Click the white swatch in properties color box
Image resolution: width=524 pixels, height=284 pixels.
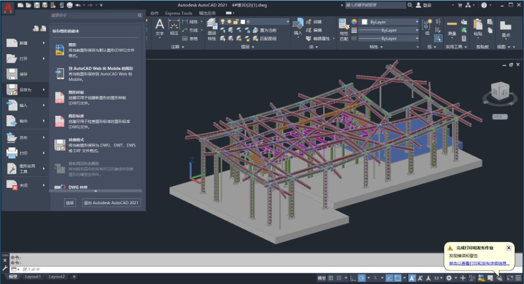click(364, 22)
